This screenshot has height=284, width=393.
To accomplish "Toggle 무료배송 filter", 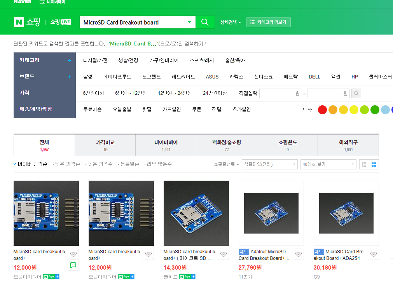I will tap(93, 110).
